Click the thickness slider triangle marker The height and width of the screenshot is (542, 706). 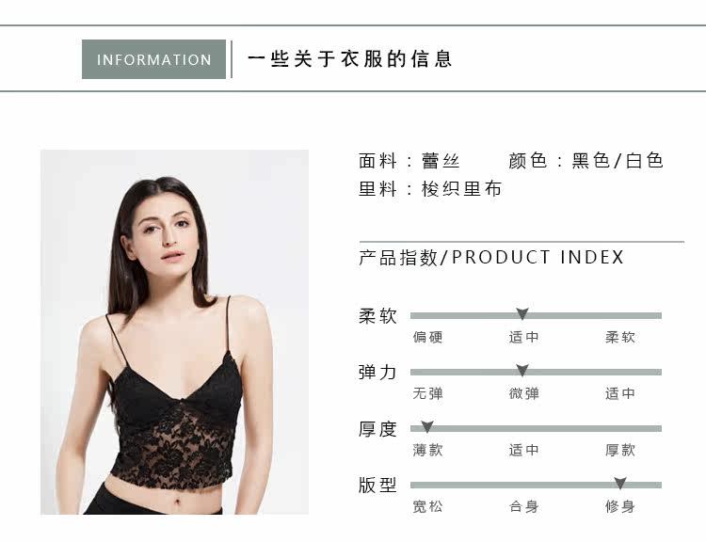coord(426,427)
